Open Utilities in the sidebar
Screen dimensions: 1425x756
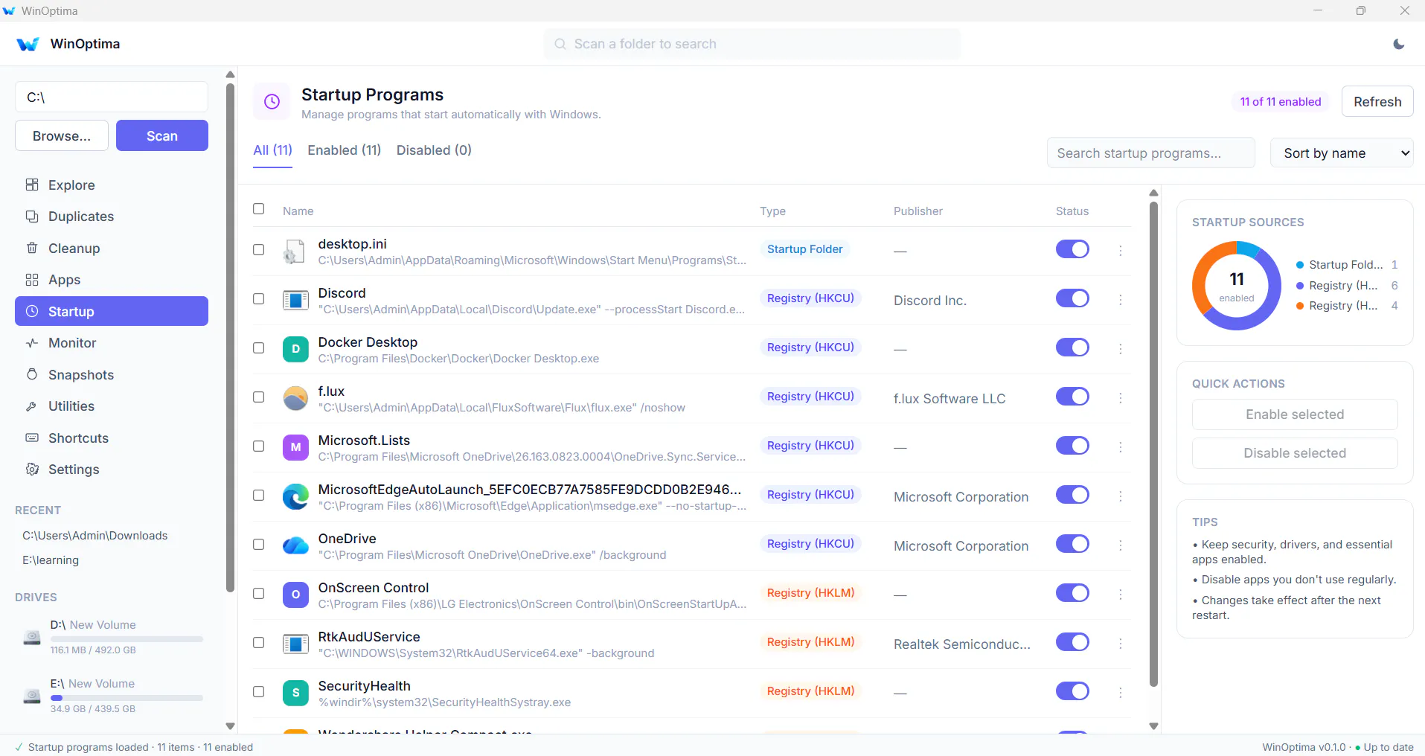[x=112, y=406]
